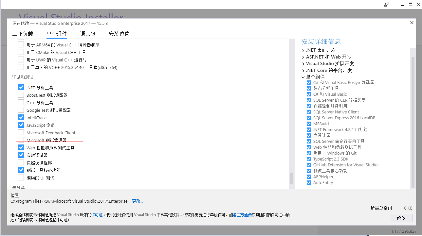Click the 安装详细信息 heading
422x236 pixels.
[321, 42]
